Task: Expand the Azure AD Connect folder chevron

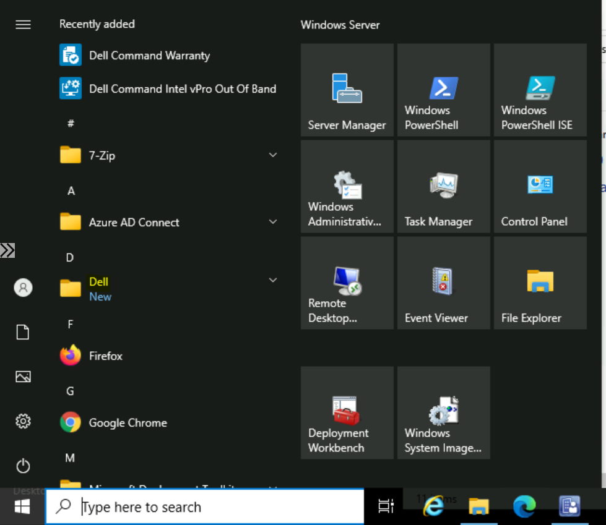Action: coord(273,222)
